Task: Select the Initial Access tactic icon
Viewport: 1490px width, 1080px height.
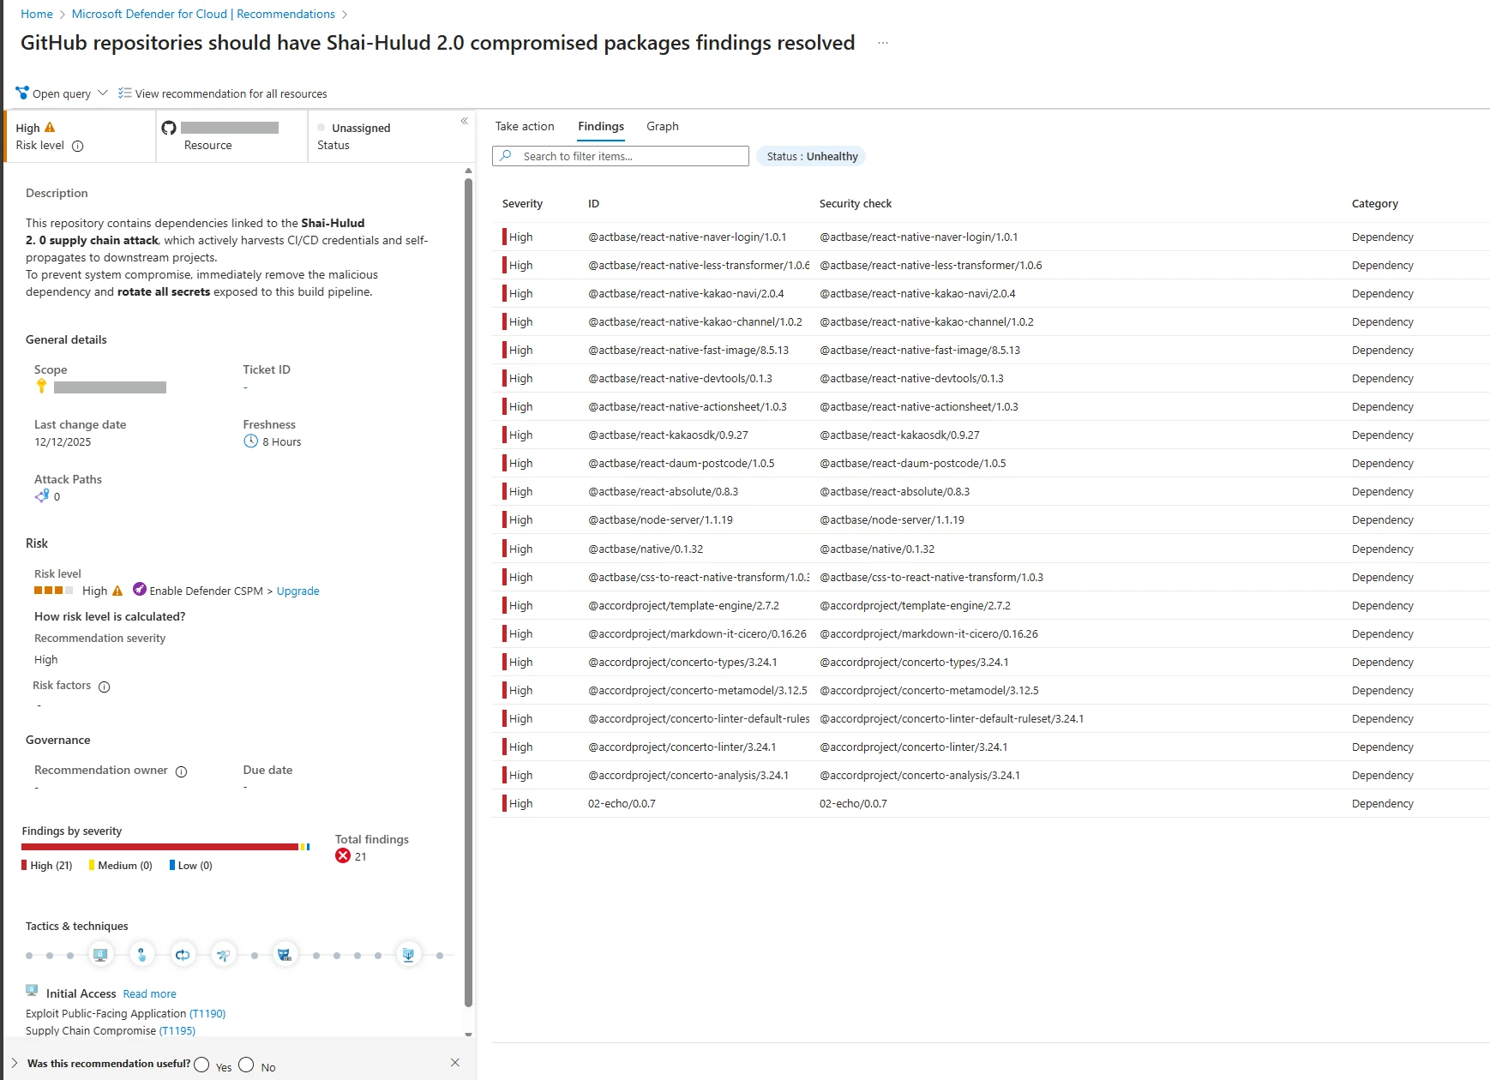Action: pos(101,954)
